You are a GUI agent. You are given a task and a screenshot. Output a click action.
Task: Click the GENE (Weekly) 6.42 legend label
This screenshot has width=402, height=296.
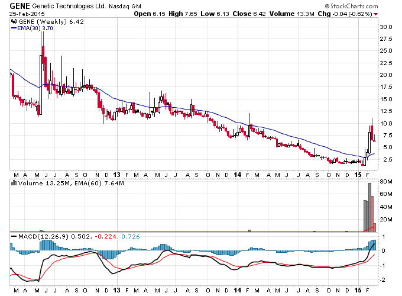tap(51, 21)
